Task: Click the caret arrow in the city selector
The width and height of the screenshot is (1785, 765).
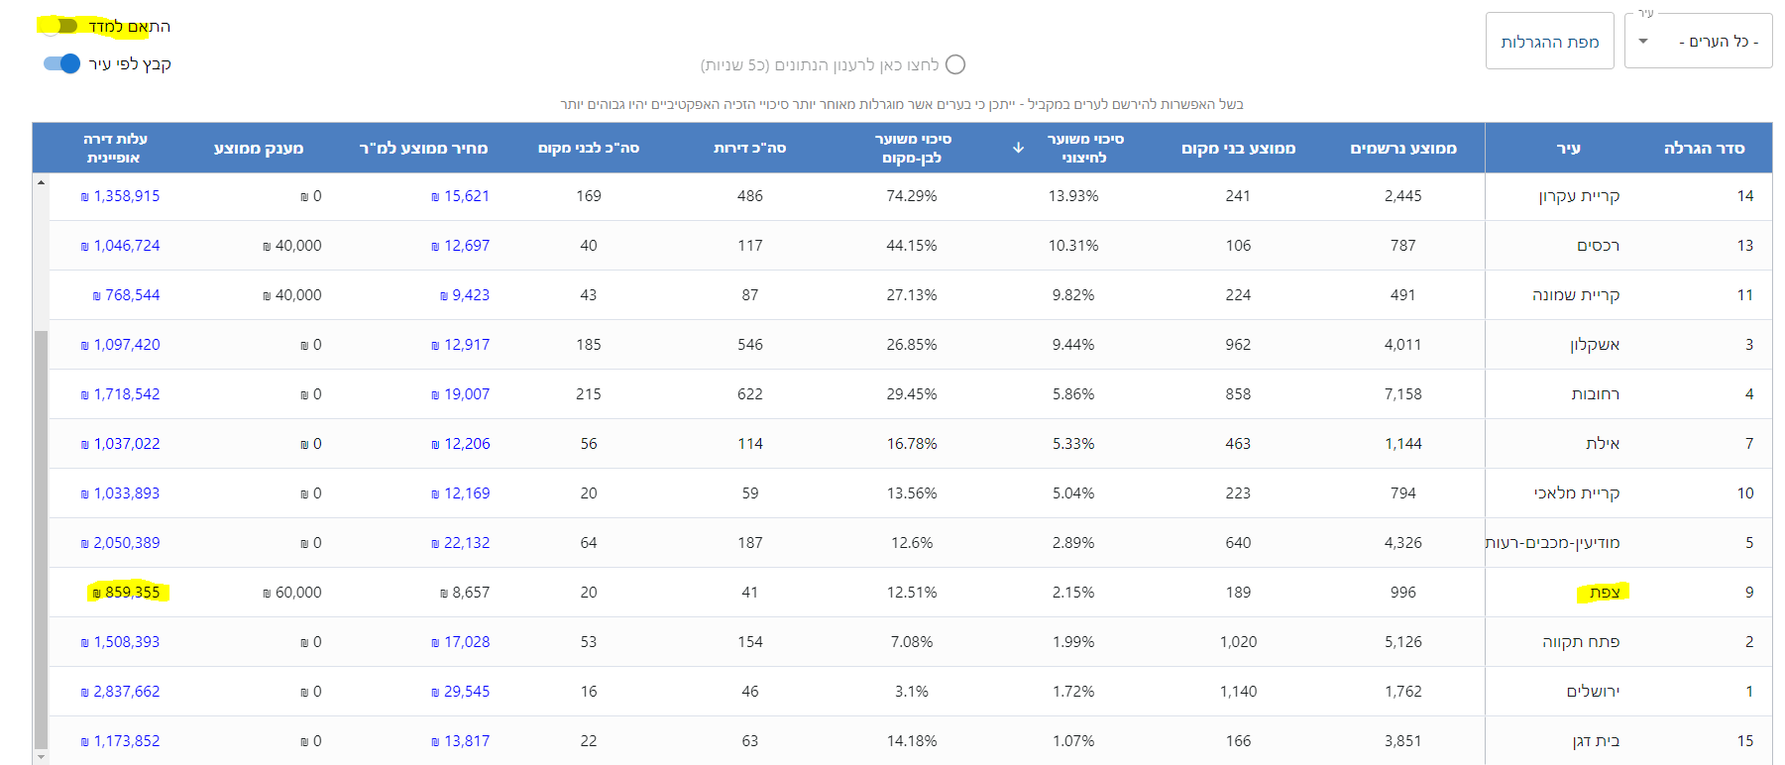Action: click(1643, 41)
